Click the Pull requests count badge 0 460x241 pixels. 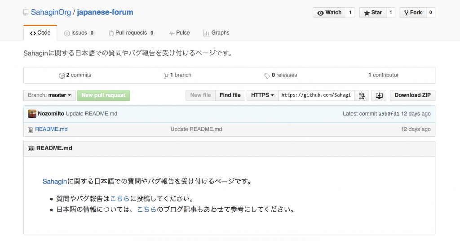pyautogui.click(x=152, y=33)
